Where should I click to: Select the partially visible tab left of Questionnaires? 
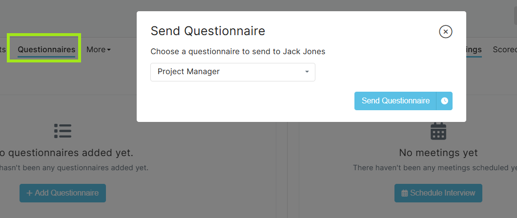pos(3,50)
